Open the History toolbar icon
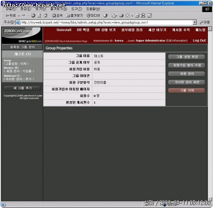 105,15
